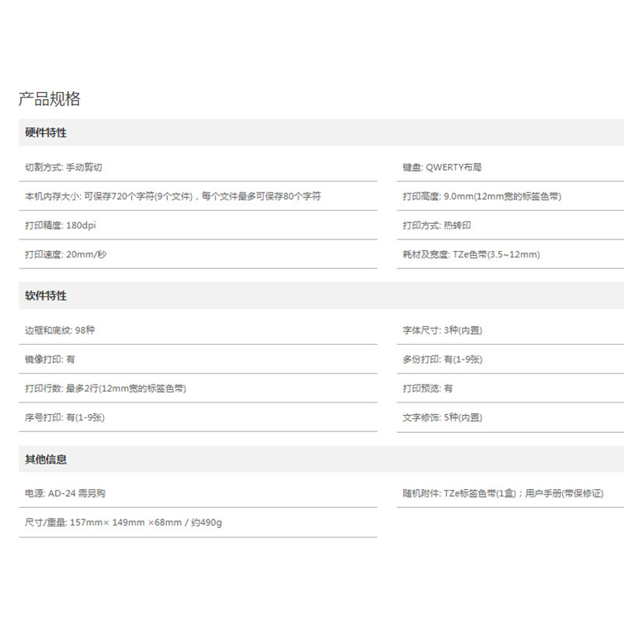
Task: Click the 打印行数: 最多2行 row
Action: point(198,388)
